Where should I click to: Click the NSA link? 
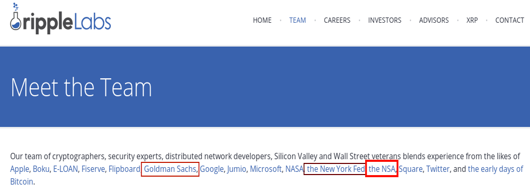(x=382, y=169)
